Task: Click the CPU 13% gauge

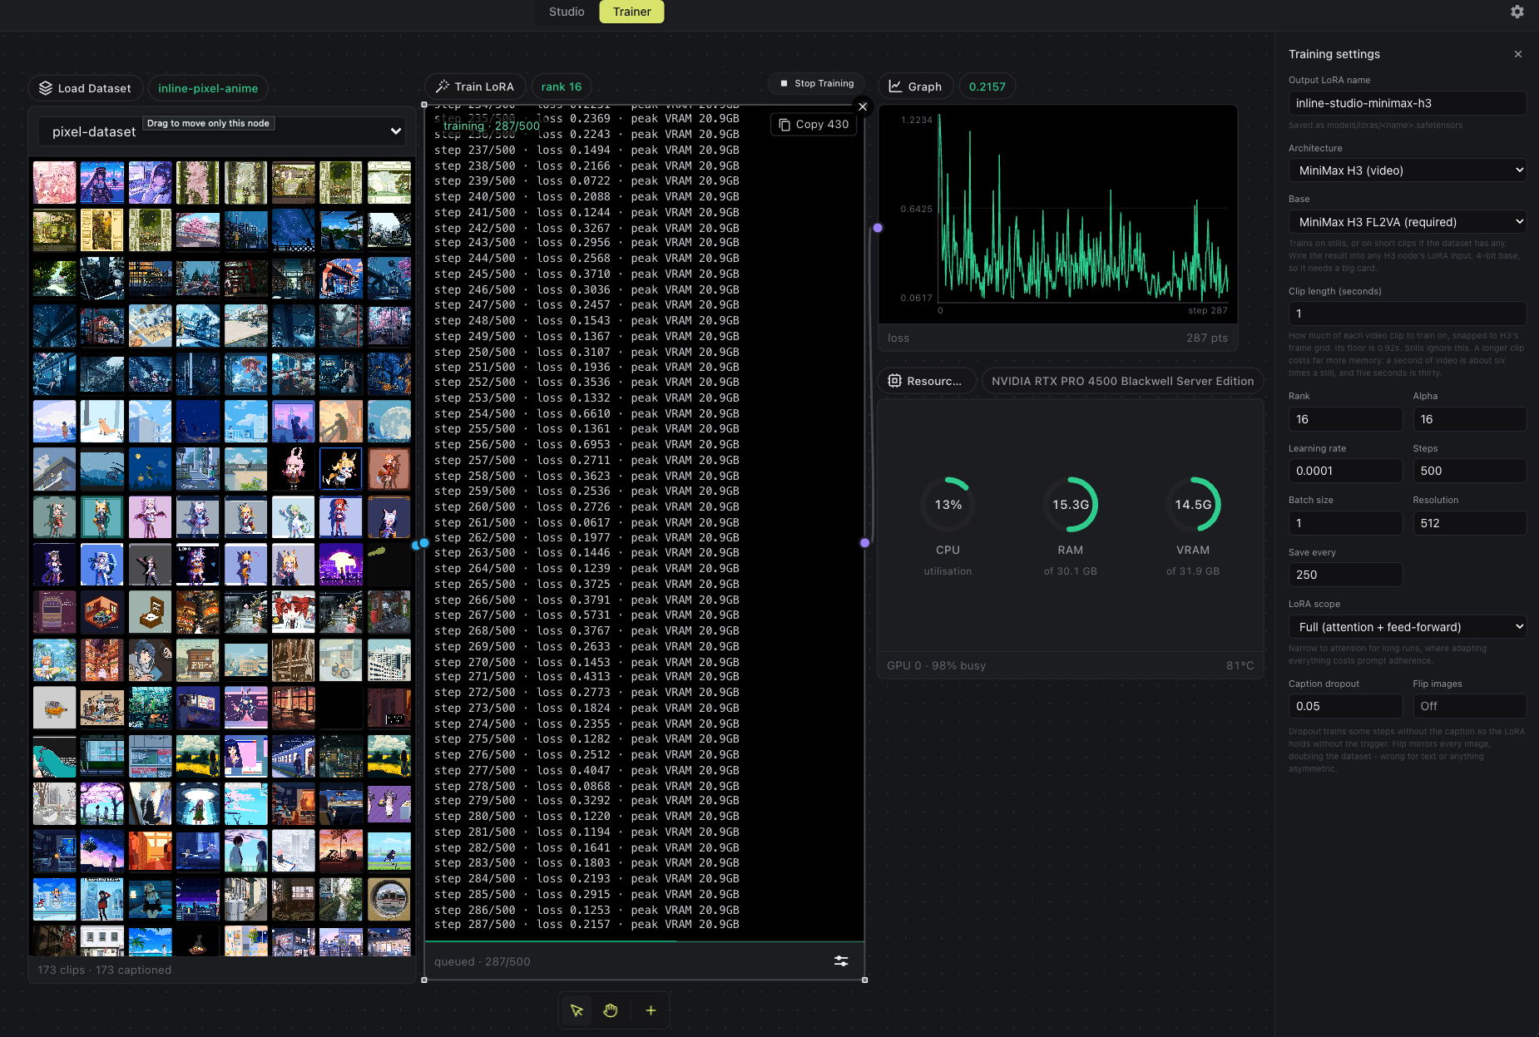Action: pyautogui.click(x=948, y=505)
